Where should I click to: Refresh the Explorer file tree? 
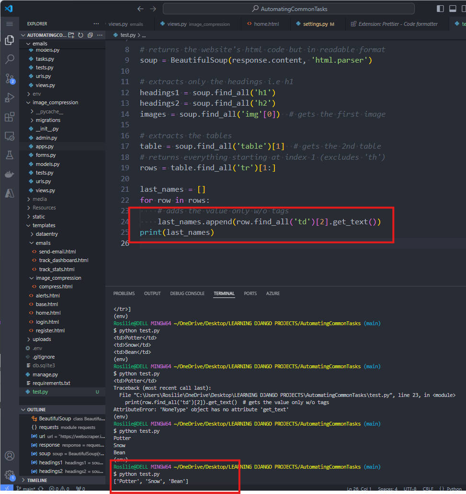click(81, 35)
